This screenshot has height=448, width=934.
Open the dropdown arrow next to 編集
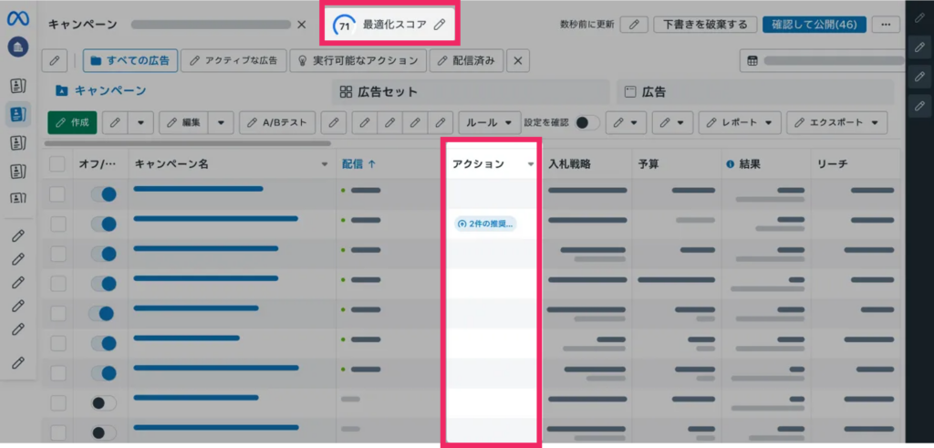(221, 122)
